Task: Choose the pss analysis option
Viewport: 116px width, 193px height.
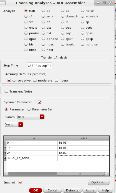Action: 43,27
